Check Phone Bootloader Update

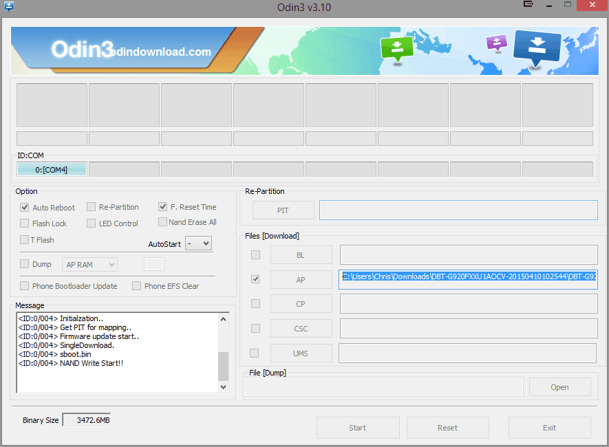click(x=25, y=286)
